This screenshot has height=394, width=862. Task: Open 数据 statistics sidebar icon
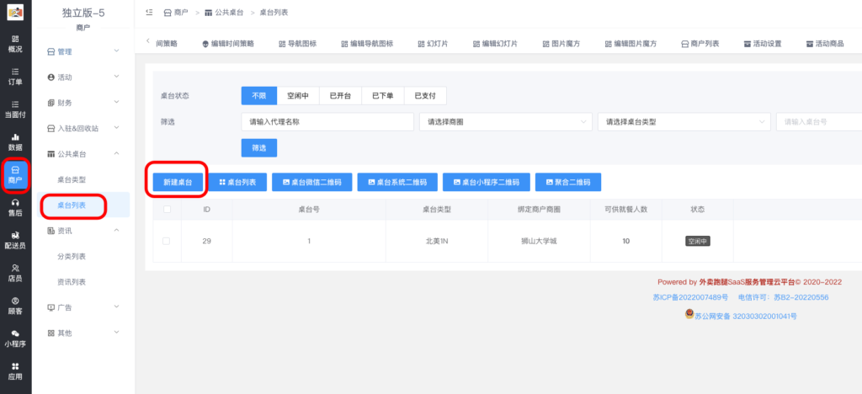click(x=15, y=142)
